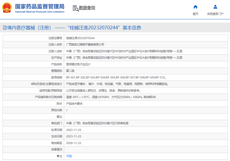
Task: Open the 政务服务门户 user icon
Action: 215,7
